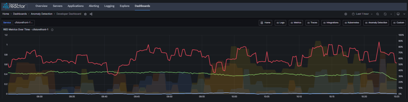Click the 10:00 time axis label
408x102 pixels.
tap(234, 97)
